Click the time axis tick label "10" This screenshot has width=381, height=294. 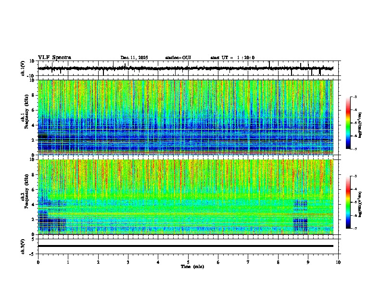[338, 262]
